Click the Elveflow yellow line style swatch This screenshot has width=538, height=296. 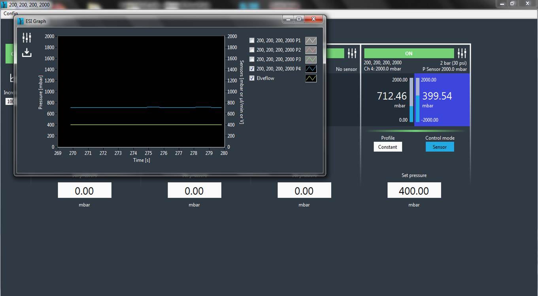coord(311,79)
